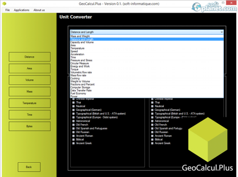Expand Old Russian node in left tree

73,132
